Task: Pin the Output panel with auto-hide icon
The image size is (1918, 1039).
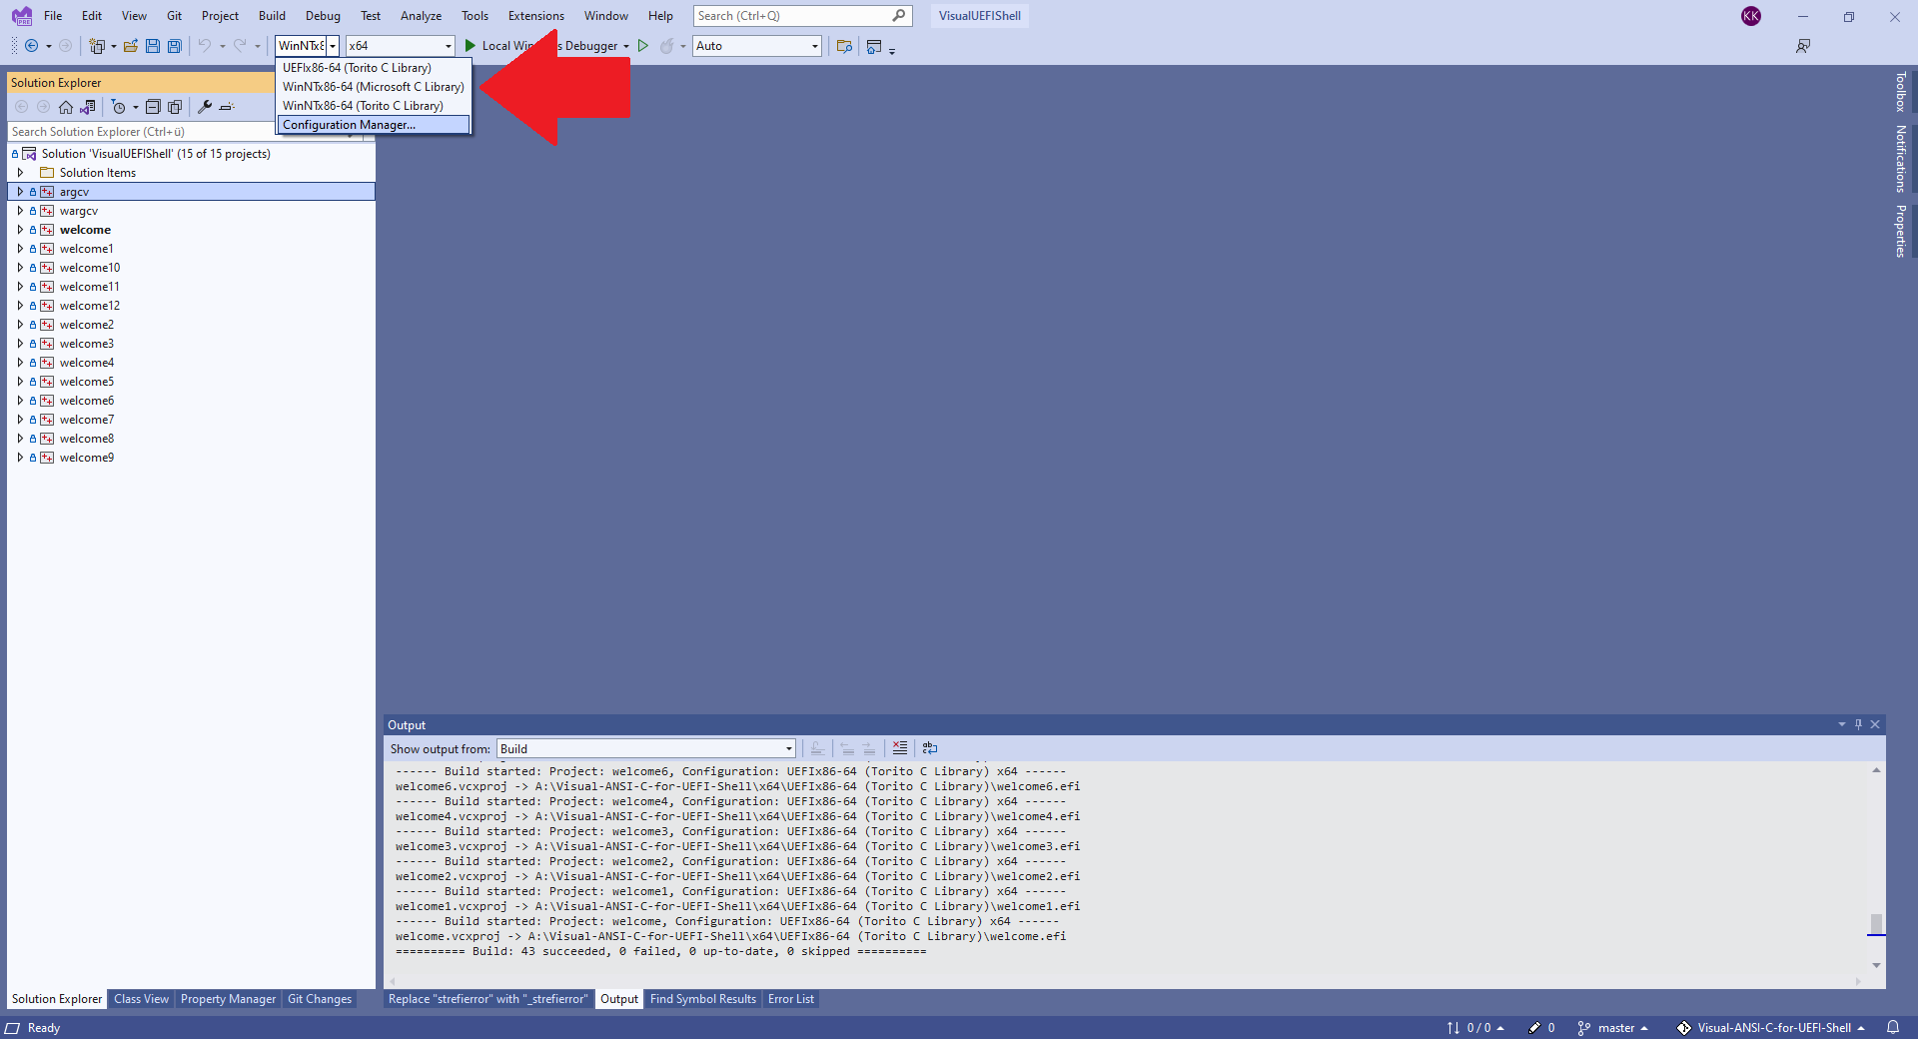Action: [1858, 724]
